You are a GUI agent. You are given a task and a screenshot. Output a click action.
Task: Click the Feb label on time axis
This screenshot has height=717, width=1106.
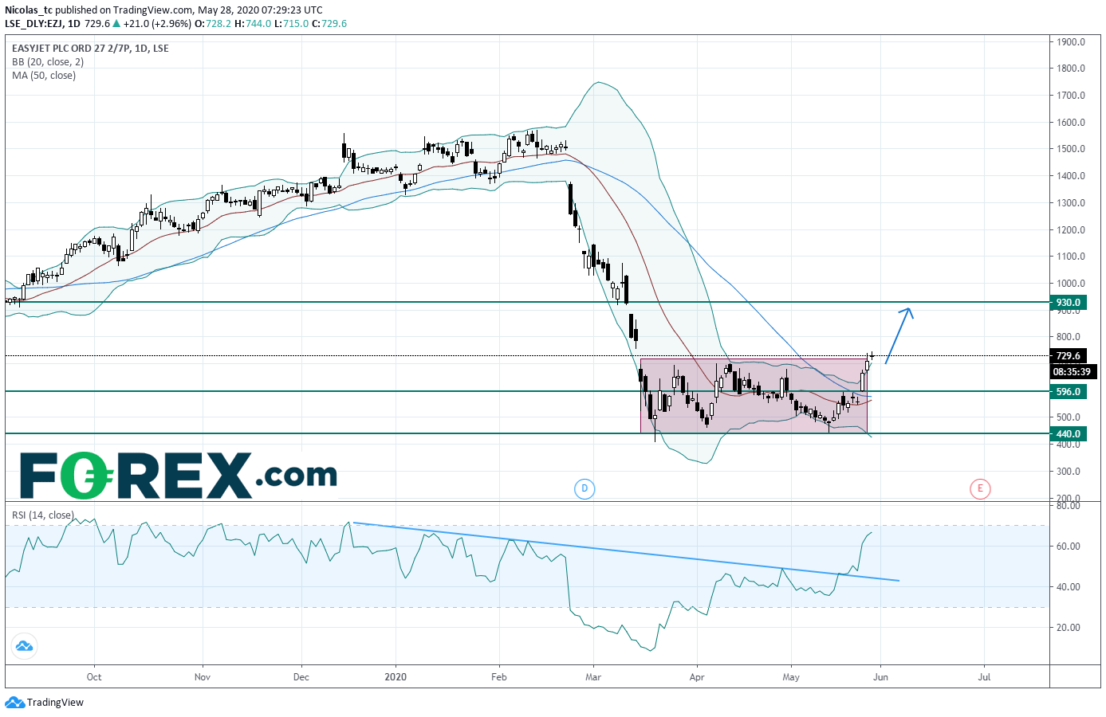[x=499, y=677]
